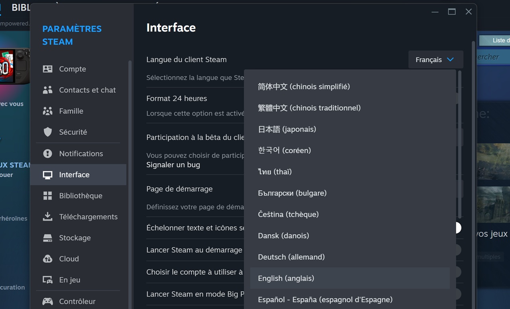Click the language list scrollbar
Screen dimensions: 510x309
(460, 144)
